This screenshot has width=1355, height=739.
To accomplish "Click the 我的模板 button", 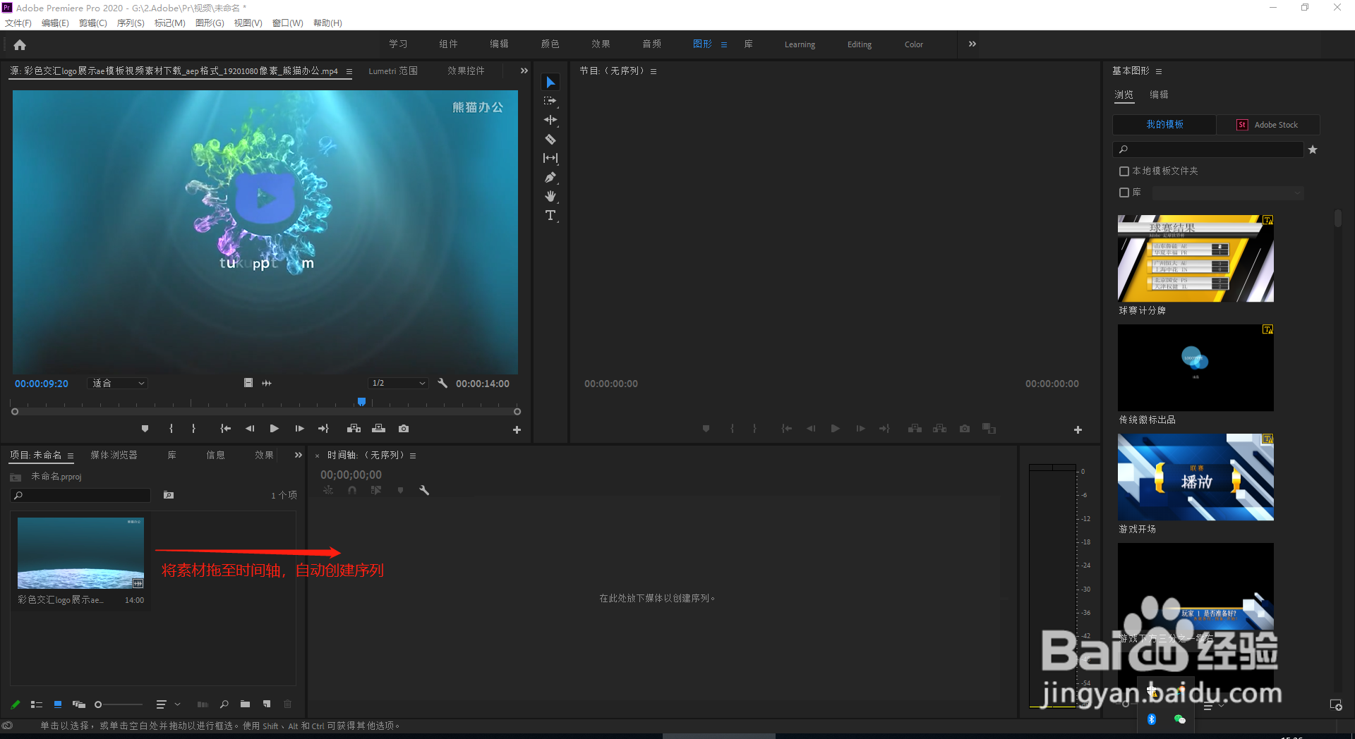I will click(x=1164, y=125).
